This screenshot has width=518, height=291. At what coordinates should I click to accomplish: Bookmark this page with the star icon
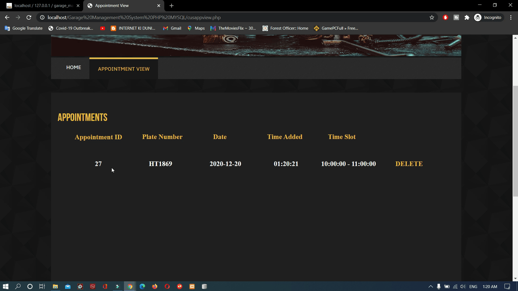click(x=432, y=17)
